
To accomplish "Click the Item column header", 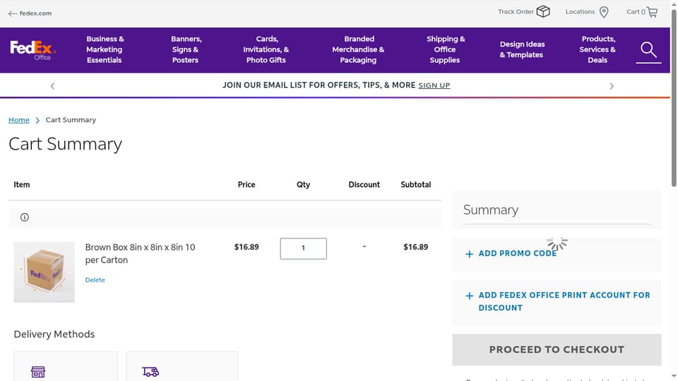I will [22, 184].
